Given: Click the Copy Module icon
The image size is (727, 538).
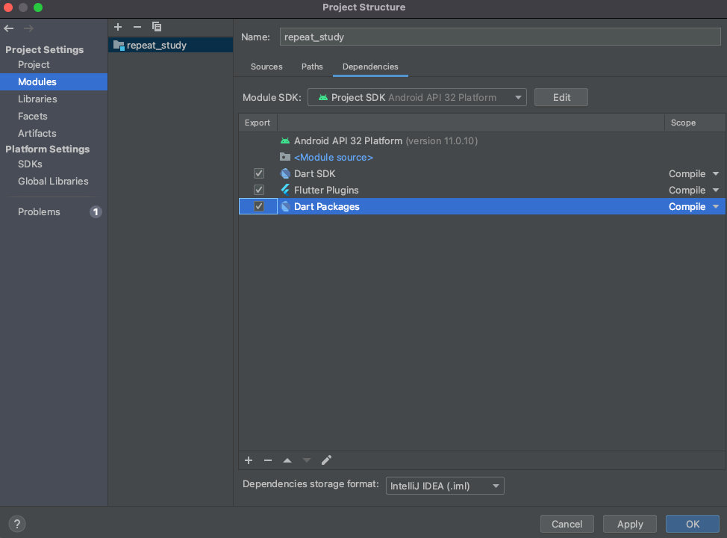Looking at the screenshot, I should [x=157, y=27].
